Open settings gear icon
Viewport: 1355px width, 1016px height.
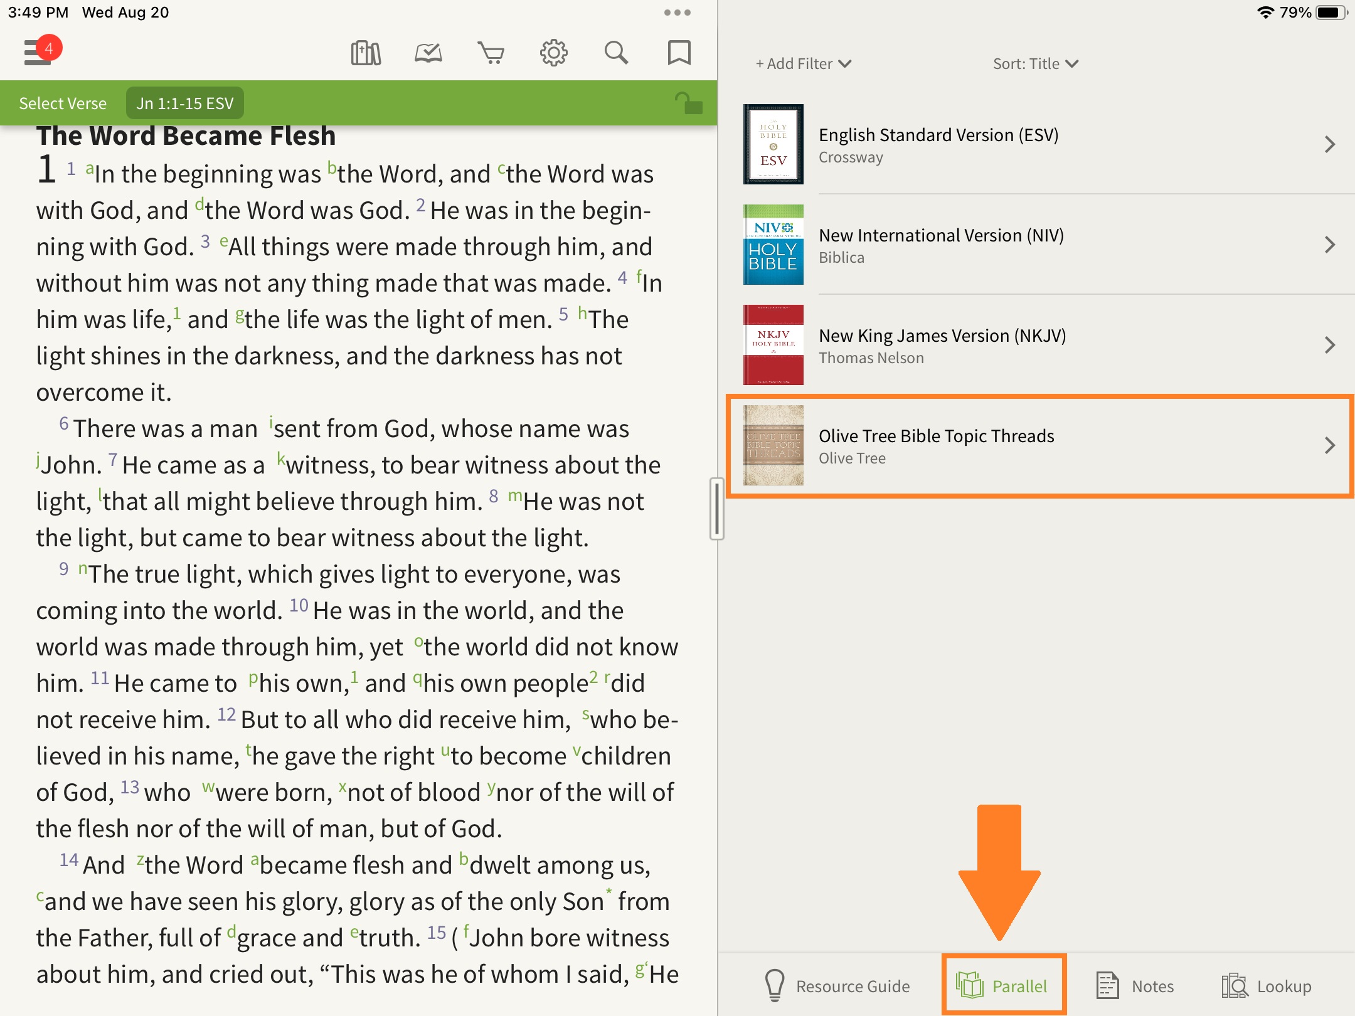pyautogui.click(x=553, y=53)
